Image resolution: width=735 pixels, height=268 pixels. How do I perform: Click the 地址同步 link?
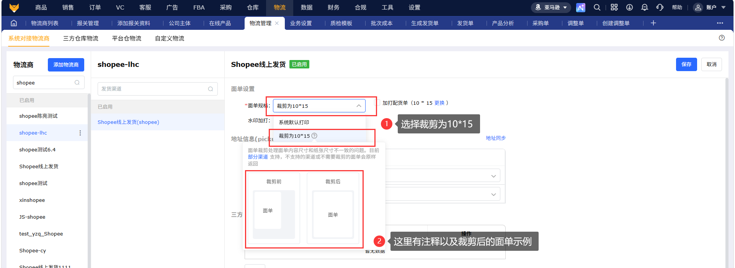coord(496,138)
